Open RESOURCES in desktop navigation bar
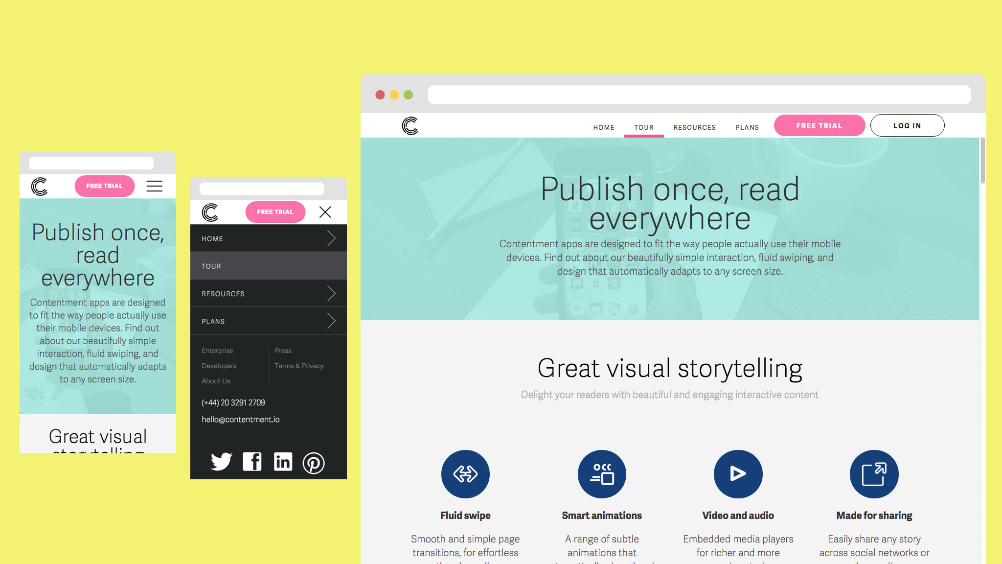Image resolution: width=1002 pixels, height=564 pixels. [694, 127]
